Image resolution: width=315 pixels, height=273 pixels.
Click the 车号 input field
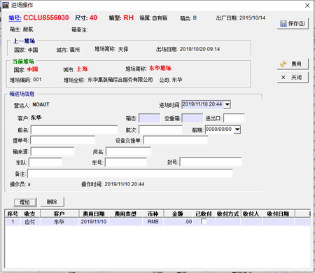point(126,162)
